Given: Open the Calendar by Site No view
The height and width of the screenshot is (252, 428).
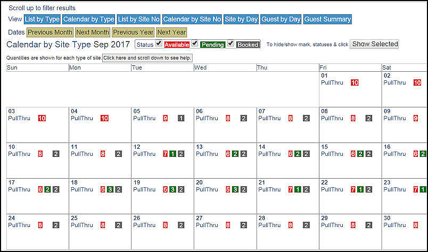Looking at the screenshot, I should [192, 19].
